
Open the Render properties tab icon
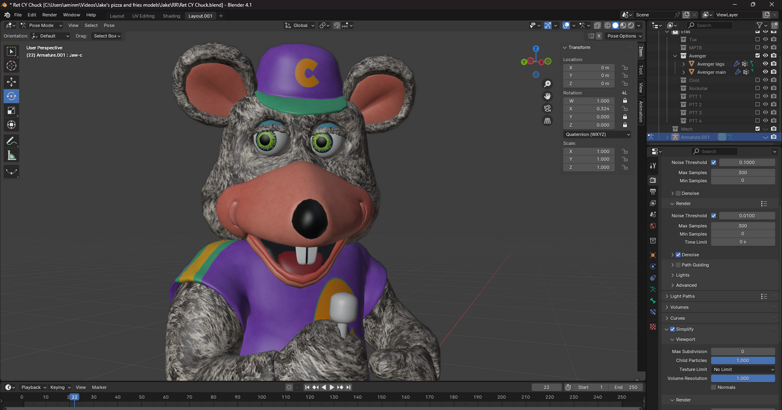pyautogui.click(x=653, y=180)
